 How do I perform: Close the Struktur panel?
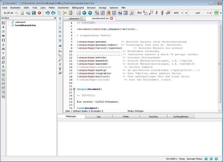[x=55, y=18]
